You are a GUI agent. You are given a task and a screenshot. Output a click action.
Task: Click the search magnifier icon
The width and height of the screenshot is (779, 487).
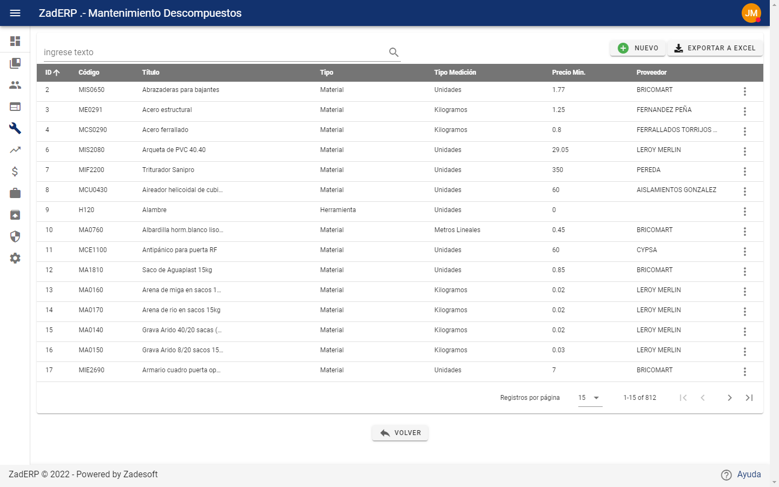click(x=394, y=52)
